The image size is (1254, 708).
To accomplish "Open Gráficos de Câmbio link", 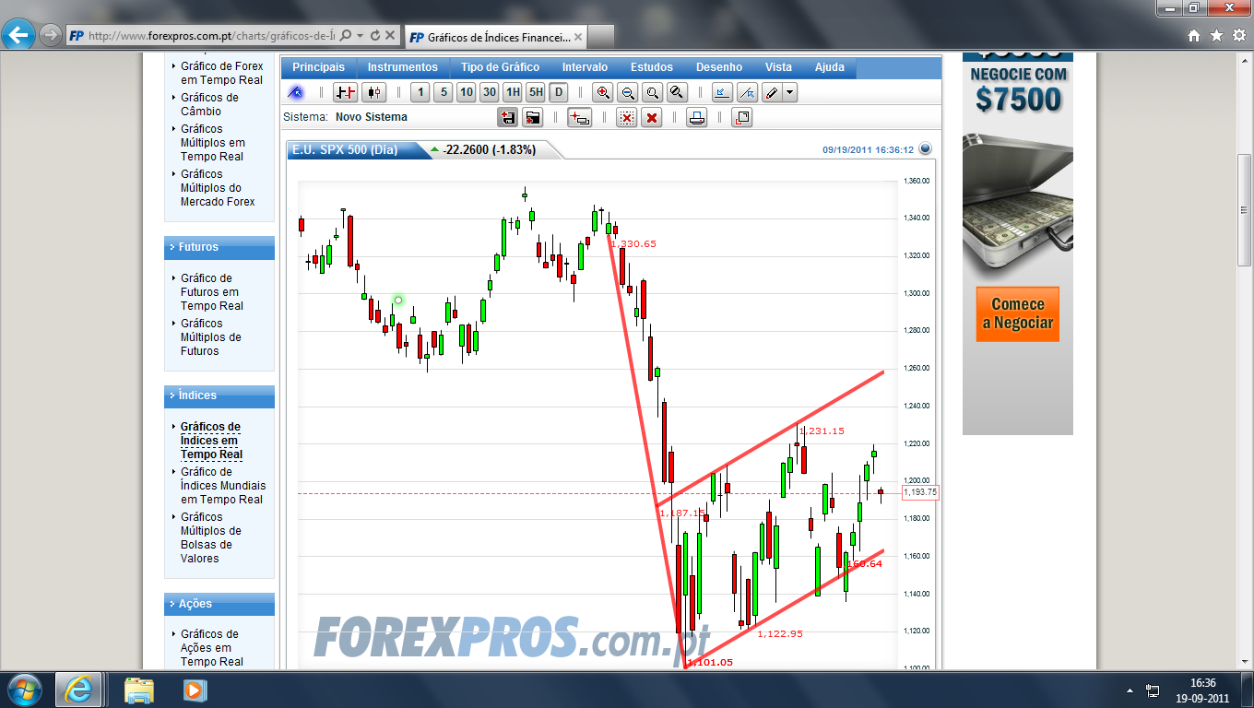I will tap(209, 104).
